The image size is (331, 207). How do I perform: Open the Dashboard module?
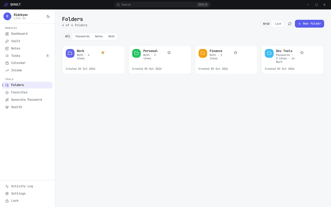point(28,34)
